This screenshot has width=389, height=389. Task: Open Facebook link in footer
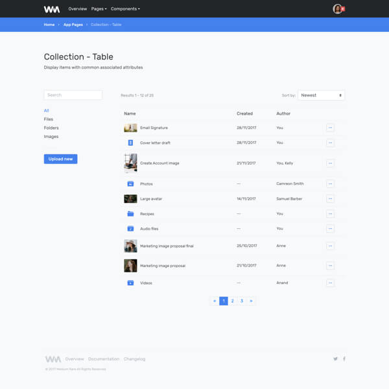[x=344, y=359]
